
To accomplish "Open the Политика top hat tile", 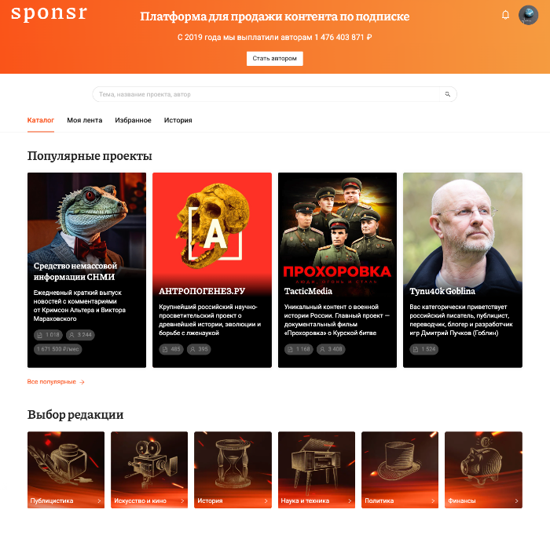I will 400,470.
